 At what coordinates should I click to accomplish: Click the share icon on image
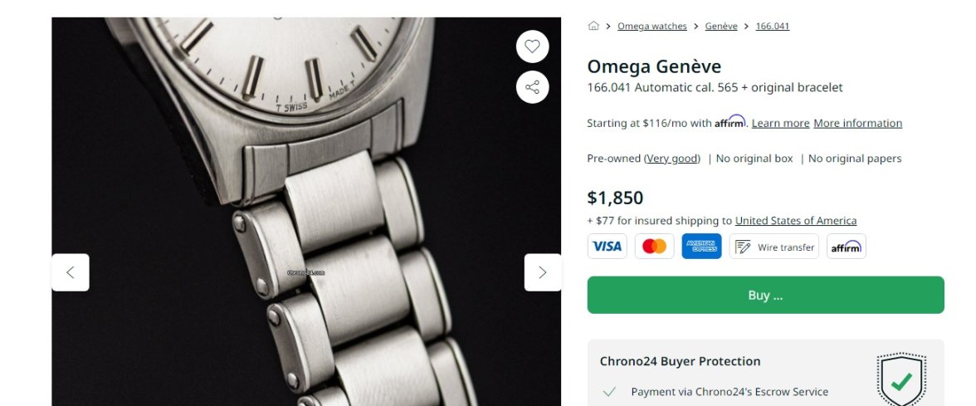532,87
